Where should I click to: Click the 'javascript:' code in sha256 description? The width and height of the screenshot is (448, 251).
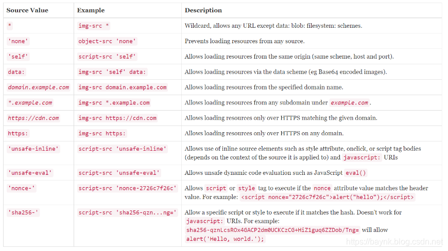pos(204,221)
